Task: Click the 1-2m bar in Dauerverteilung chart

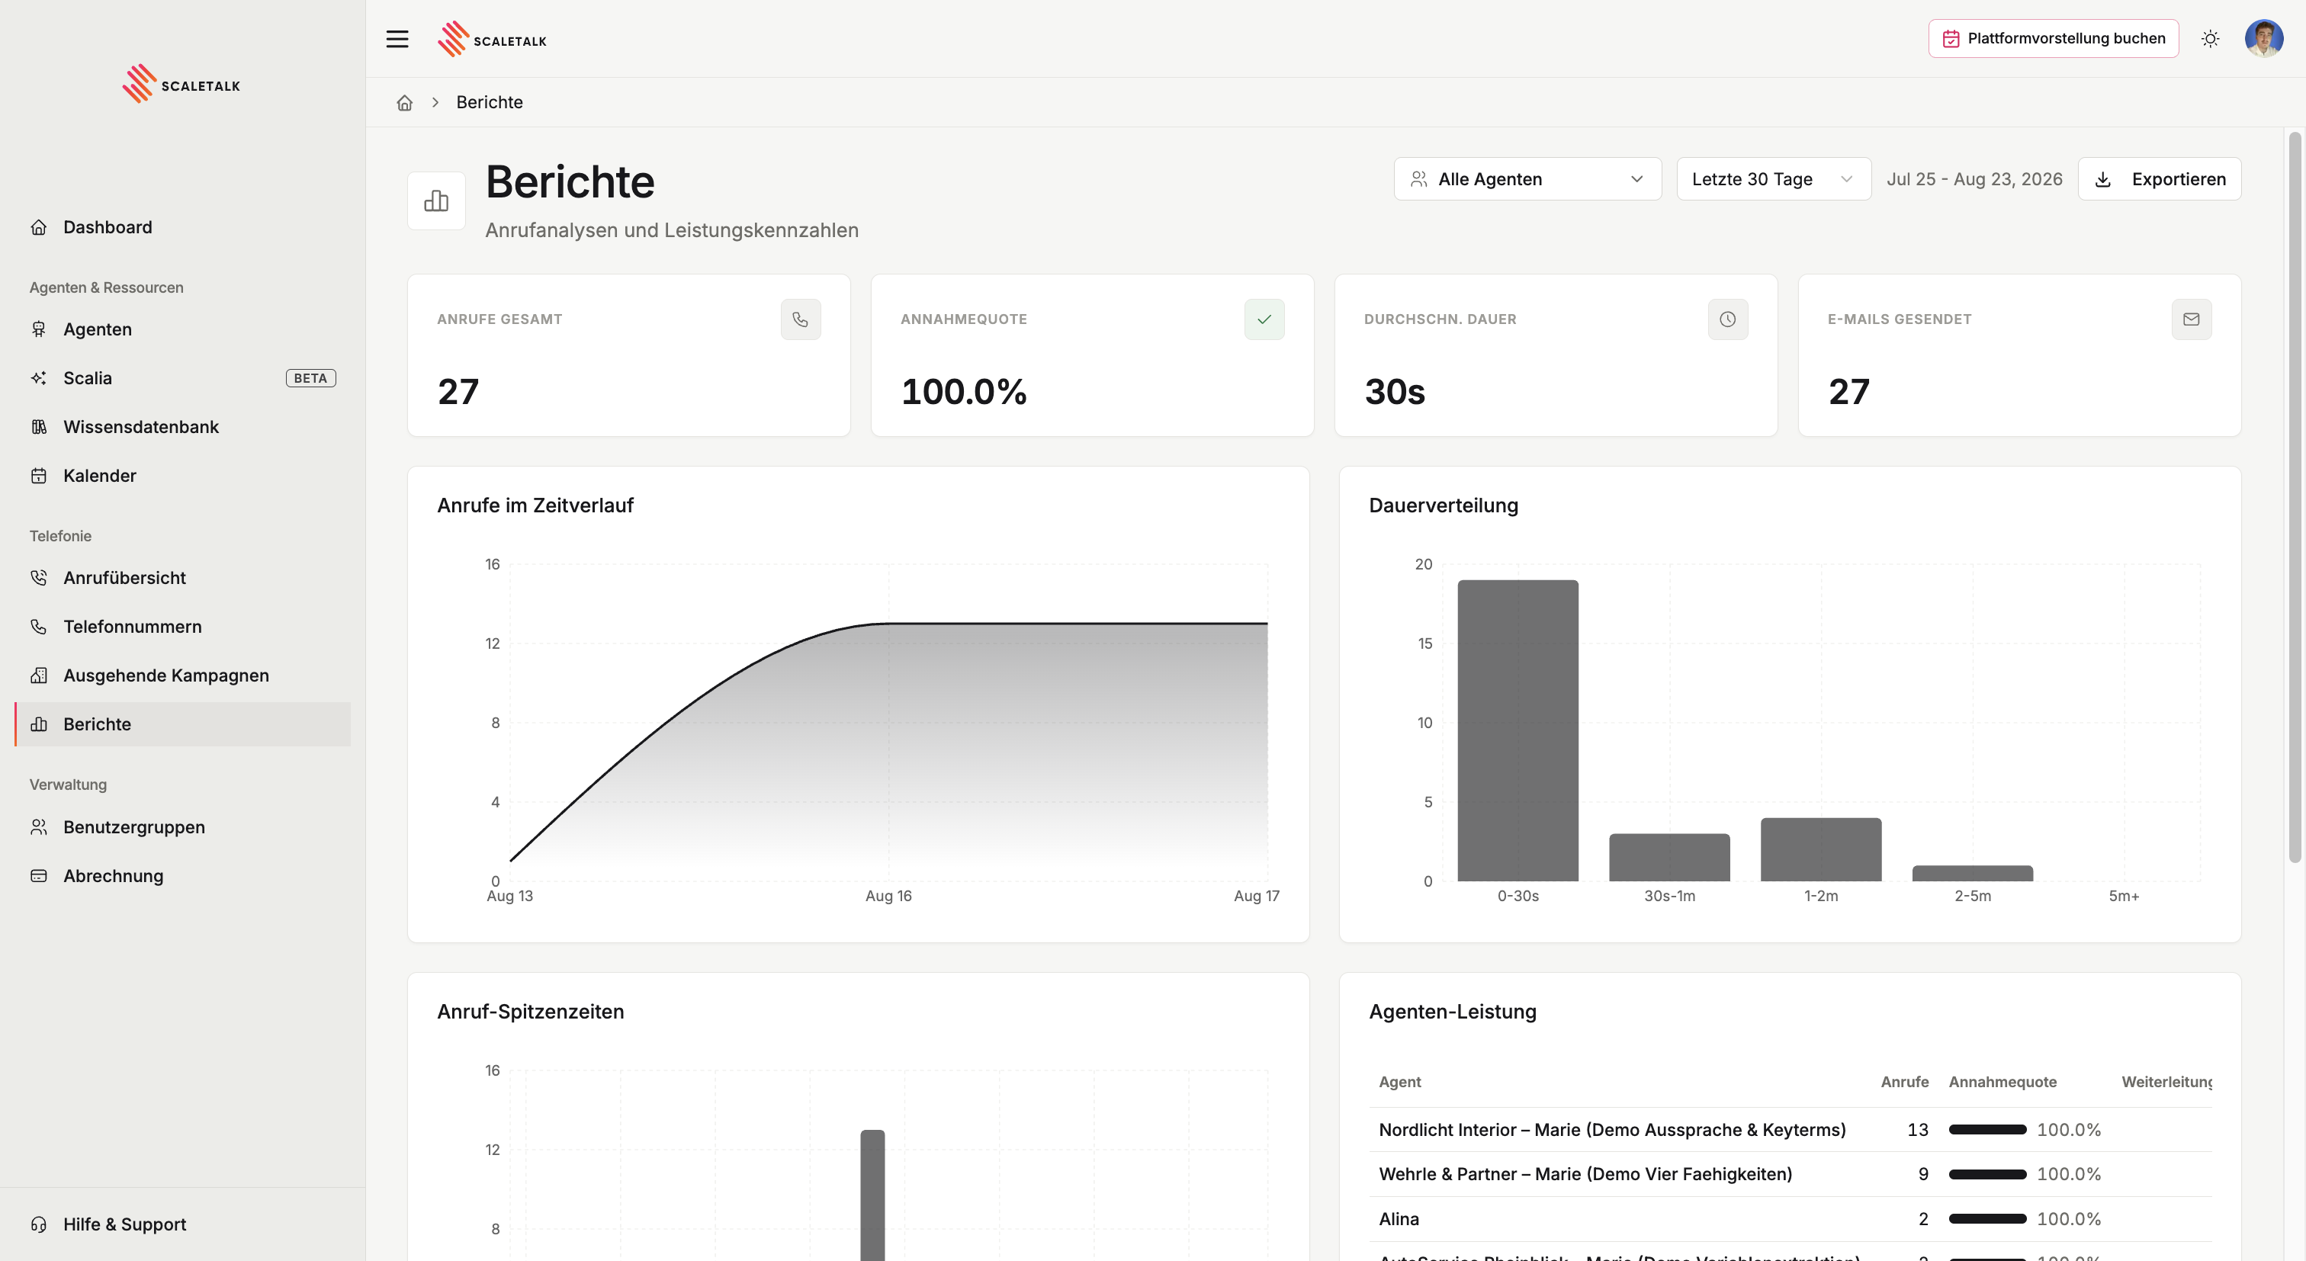Action: tap(1821, 849)
